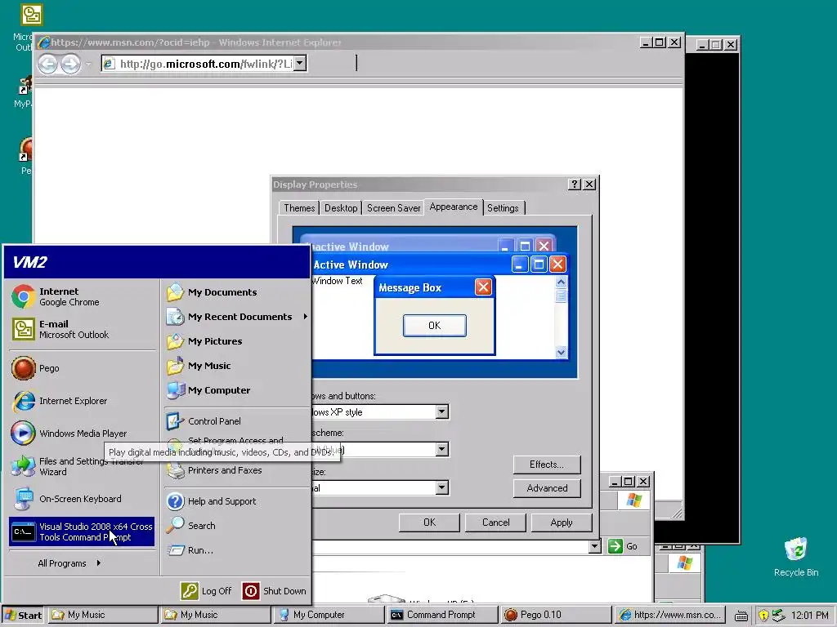Click Apply in Display Properties
This screenshot has height=627, width=837.
(x=562, y=522)
